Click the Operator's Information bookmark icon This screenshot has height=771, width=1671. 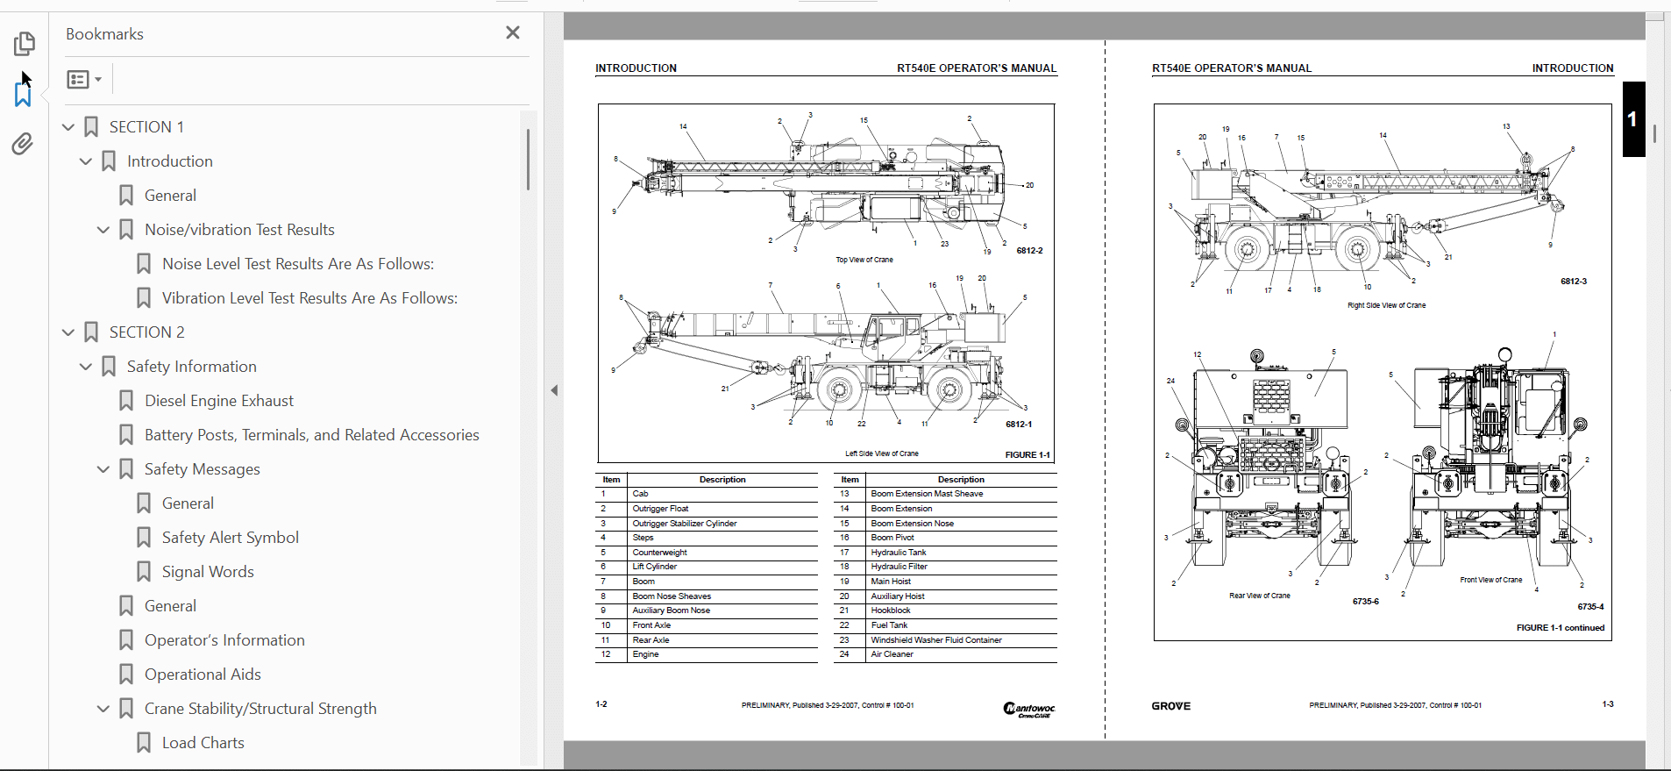126,640
